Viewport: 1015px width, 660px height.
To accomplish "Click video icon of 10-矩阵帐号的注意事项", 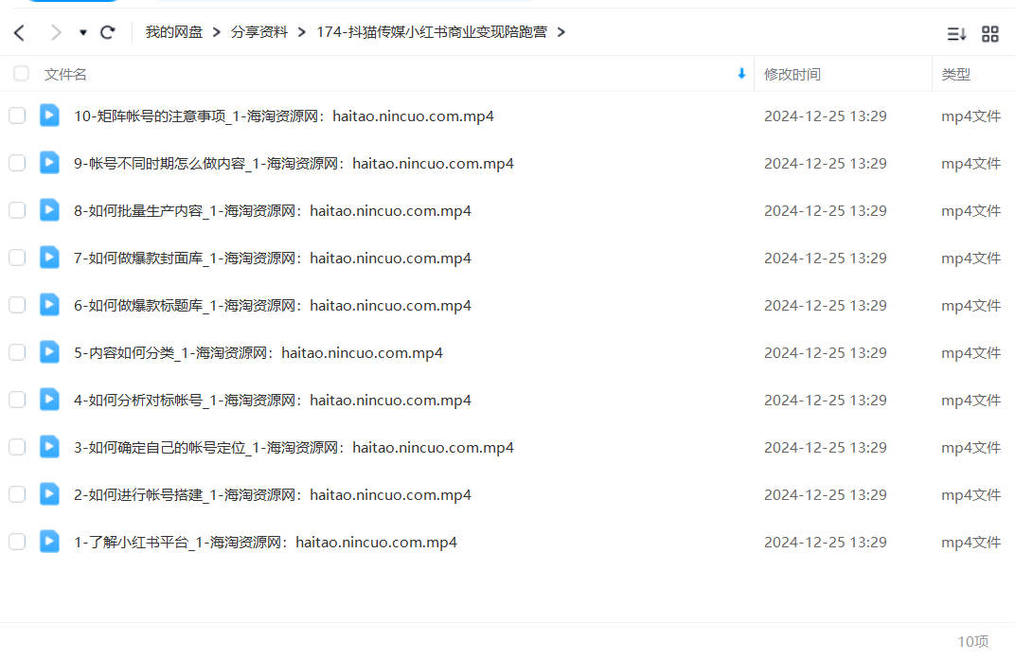I will click(x=49, y=116).
